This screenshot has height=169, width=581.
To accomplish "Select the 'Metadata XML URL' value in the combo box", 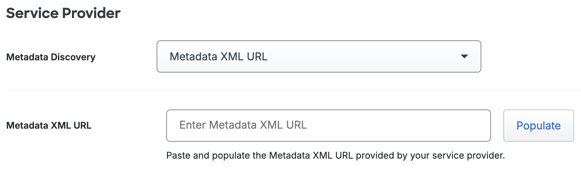I will coord(219,57).
